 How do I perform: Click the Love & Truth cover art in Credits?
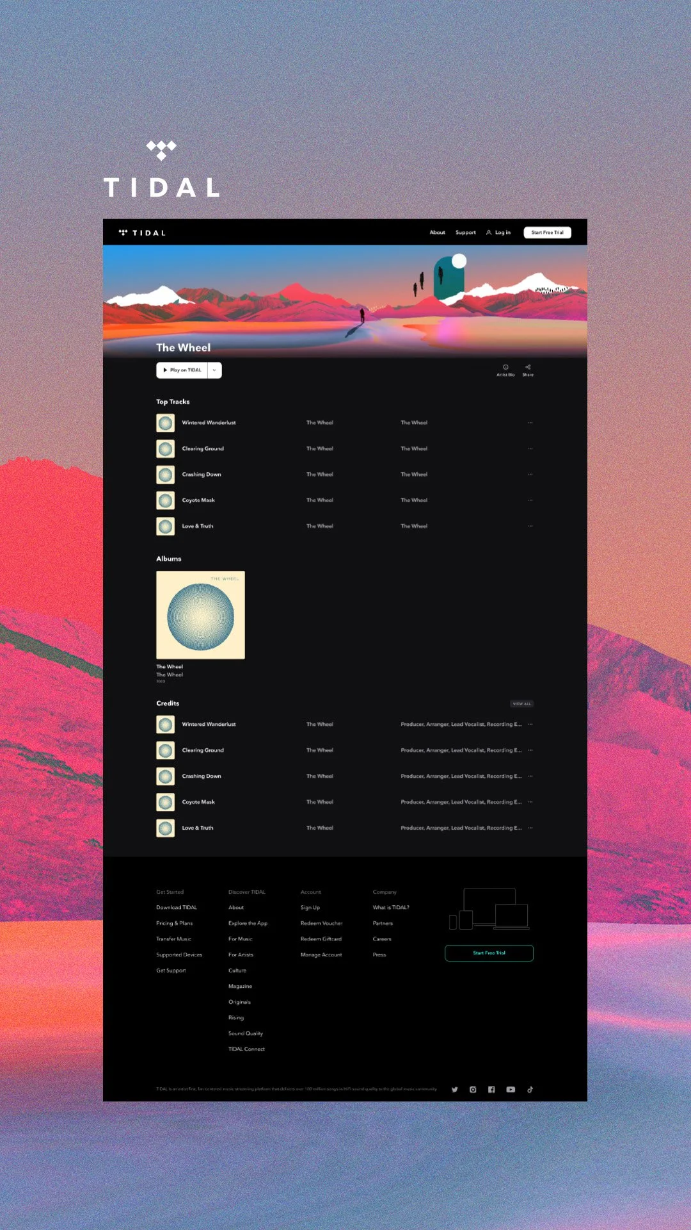tap(166, 828)
